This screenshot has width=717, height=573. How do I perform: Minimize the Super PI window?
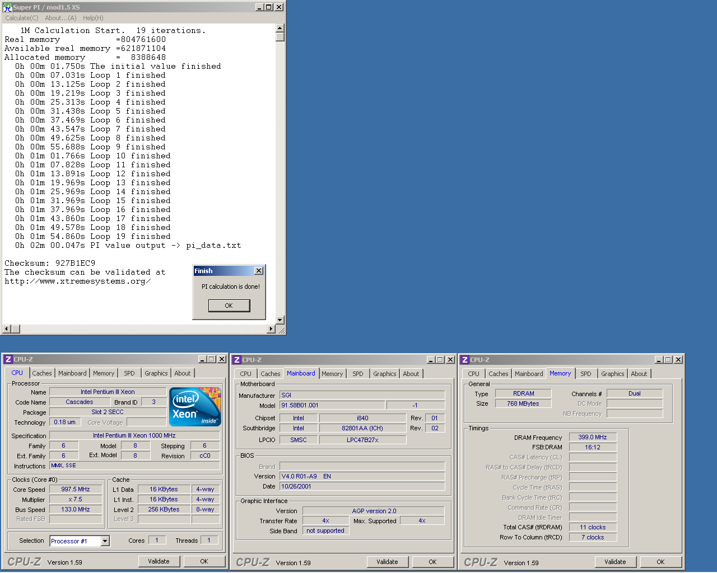(x=259, y=7)
